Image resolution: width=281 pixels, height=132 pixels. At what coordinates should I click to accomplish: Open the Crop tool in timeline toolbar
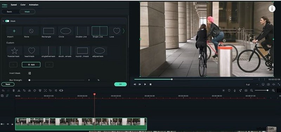tap(24, 90)
